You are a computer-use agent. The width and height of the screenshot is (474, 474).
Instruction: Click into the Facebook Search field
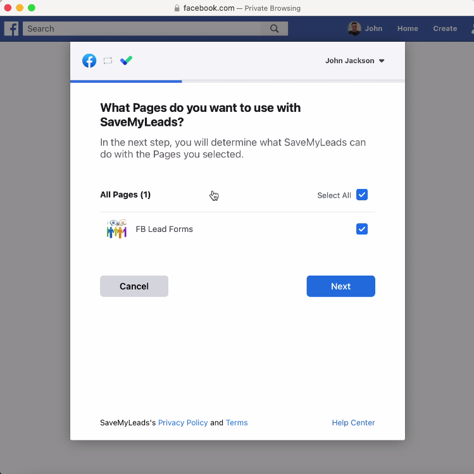click(x=142, y=28)
